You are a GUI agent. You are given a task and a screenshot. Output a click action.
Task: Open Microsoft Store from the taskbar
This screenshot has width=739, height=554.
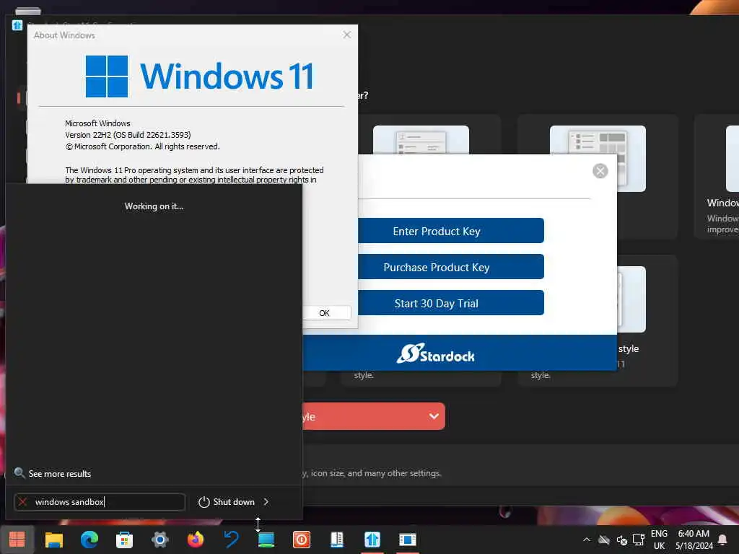124,540
